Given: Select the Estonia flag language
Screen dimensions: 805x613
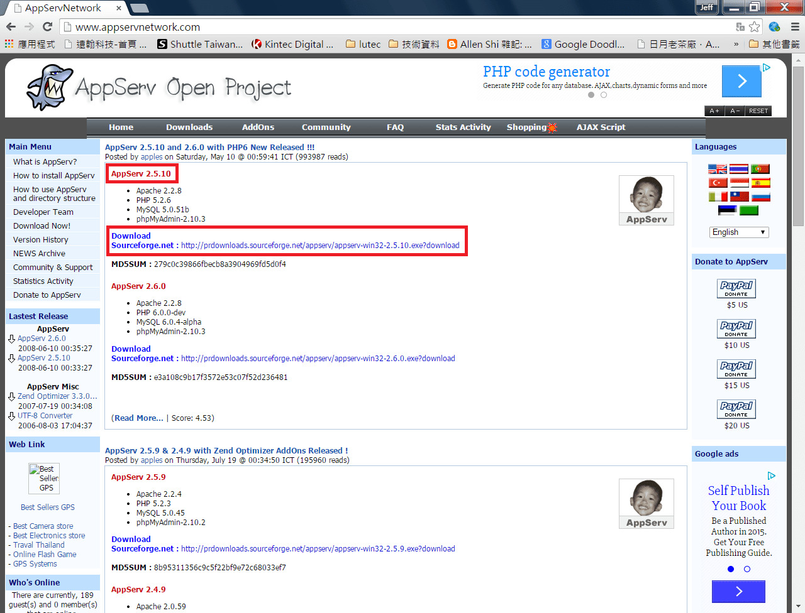Looking at the screenshot, I should [727, 210].
